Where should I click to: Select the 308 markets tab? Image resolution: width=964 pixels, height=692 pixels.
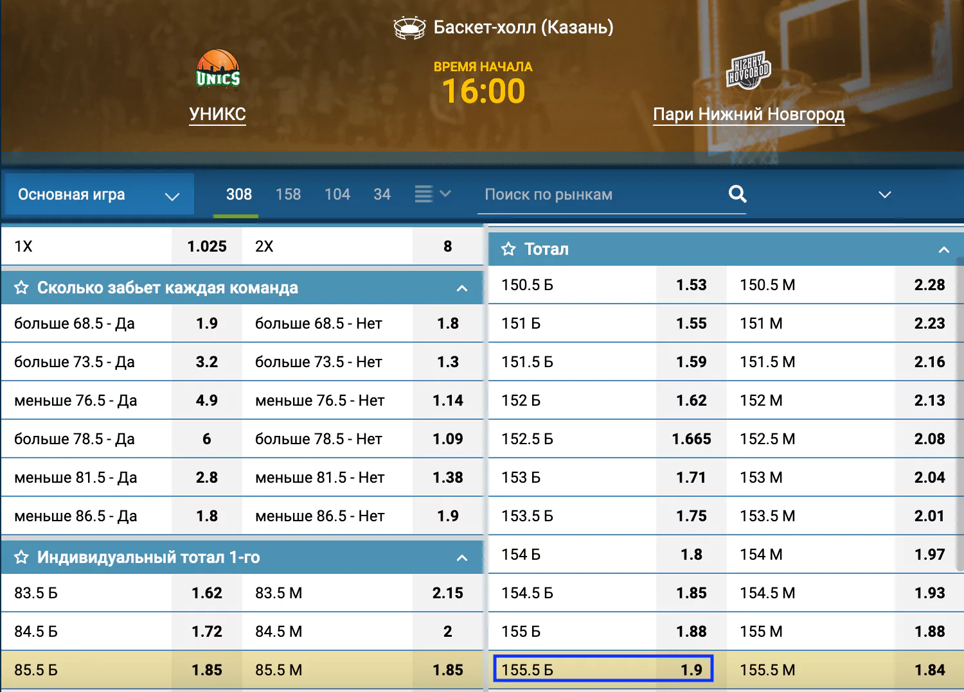tap(239, 195)
